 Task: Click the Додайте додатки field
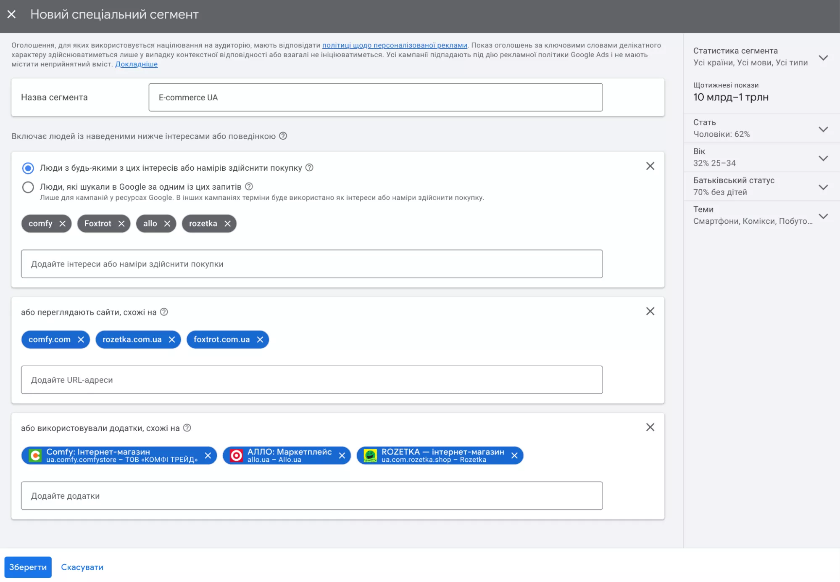(x=312, y=496)
